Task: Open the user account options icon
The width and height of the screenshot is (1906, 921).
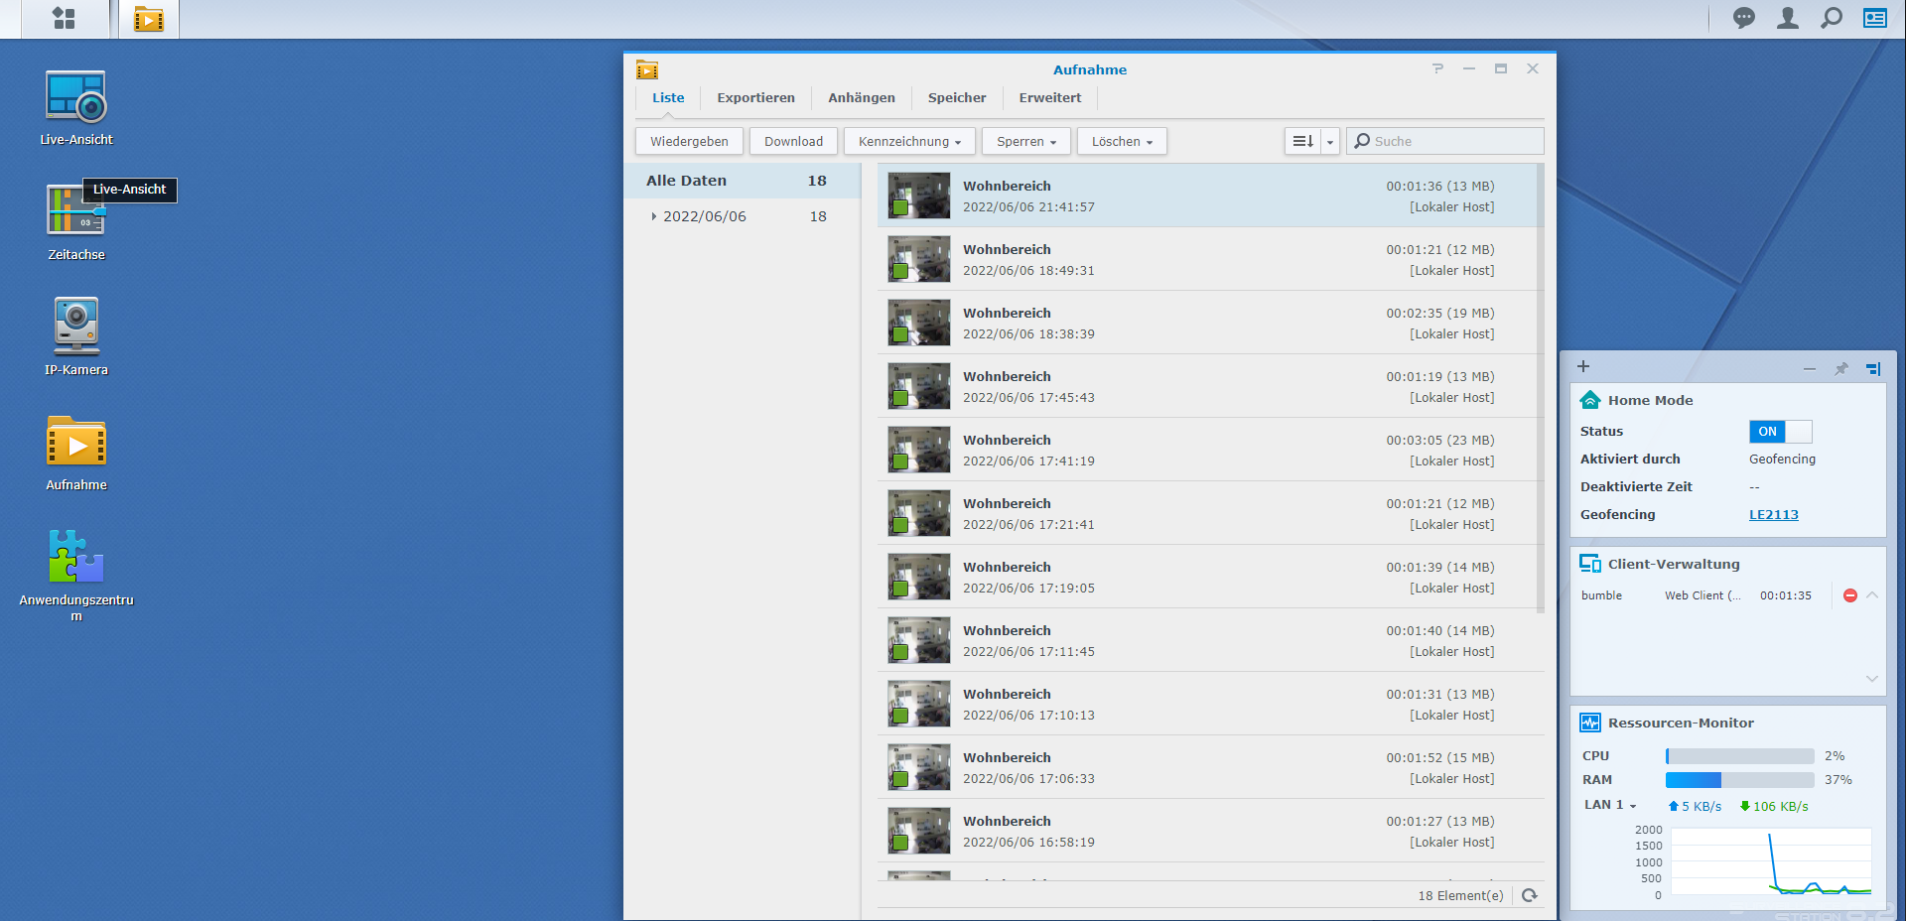Action: click(x=1788, y=18)
